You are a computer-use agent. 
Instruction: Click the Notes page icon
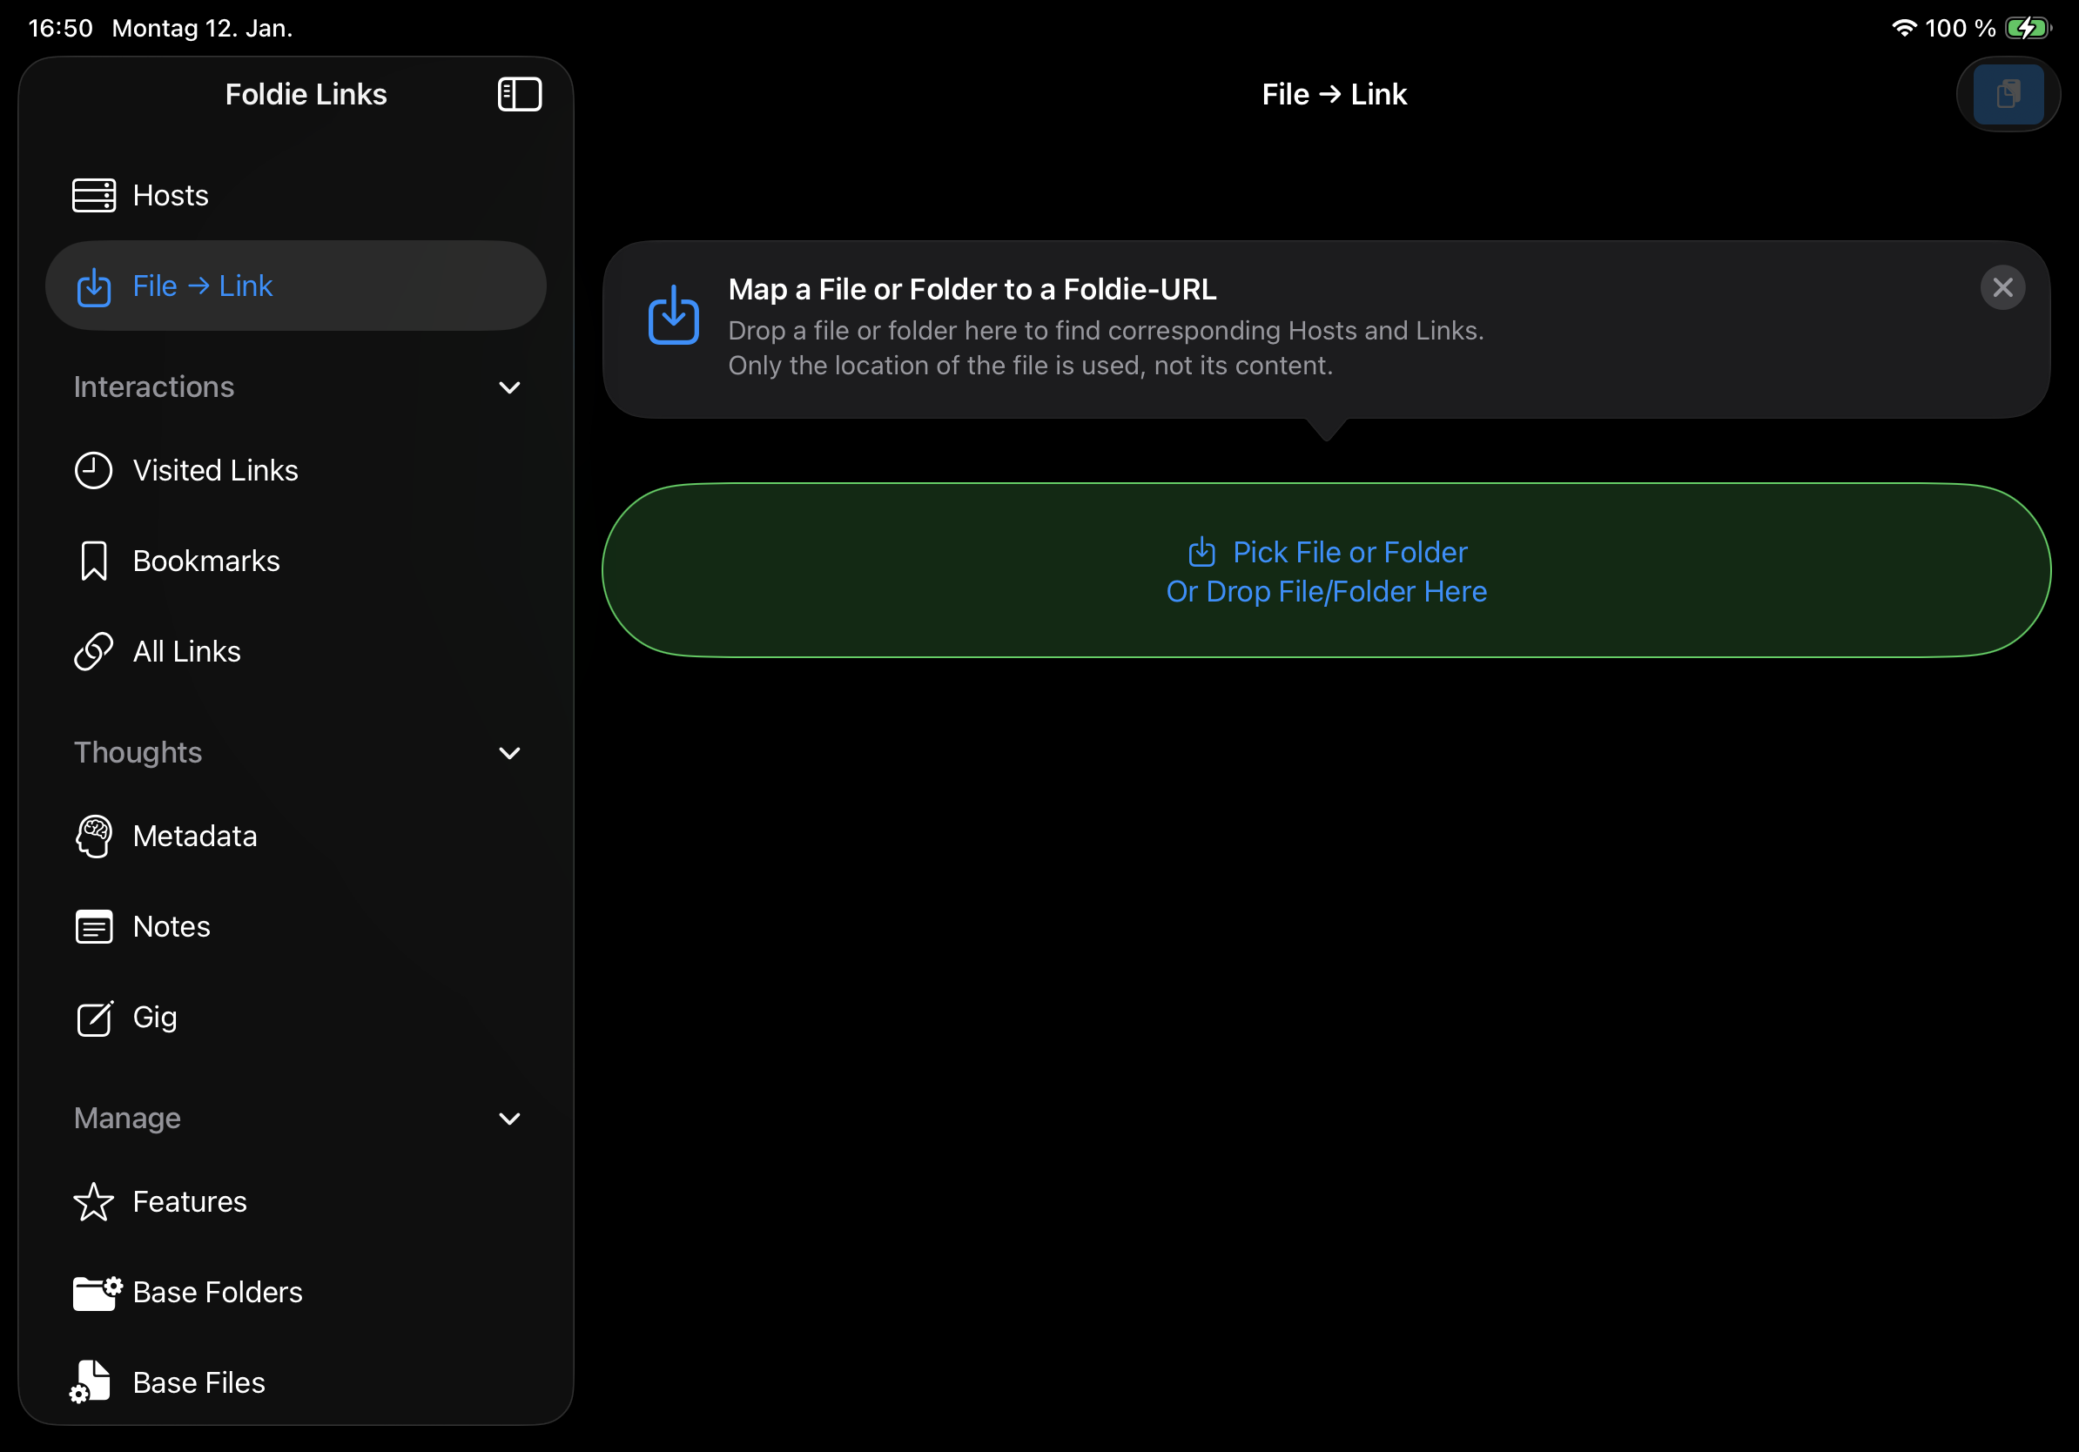coord(93,927)
